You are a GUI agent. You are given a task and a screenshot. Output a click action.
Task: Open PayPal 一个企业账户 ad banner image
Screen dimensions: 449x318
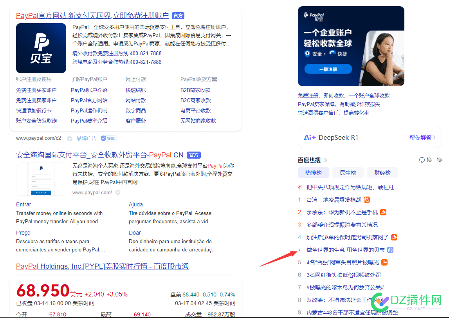tap(351, 46)
